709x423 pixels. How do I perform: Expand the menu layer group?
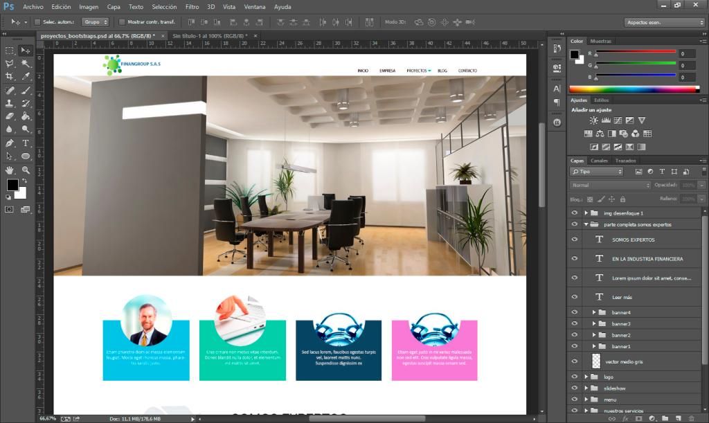click(x=586, y=399)
